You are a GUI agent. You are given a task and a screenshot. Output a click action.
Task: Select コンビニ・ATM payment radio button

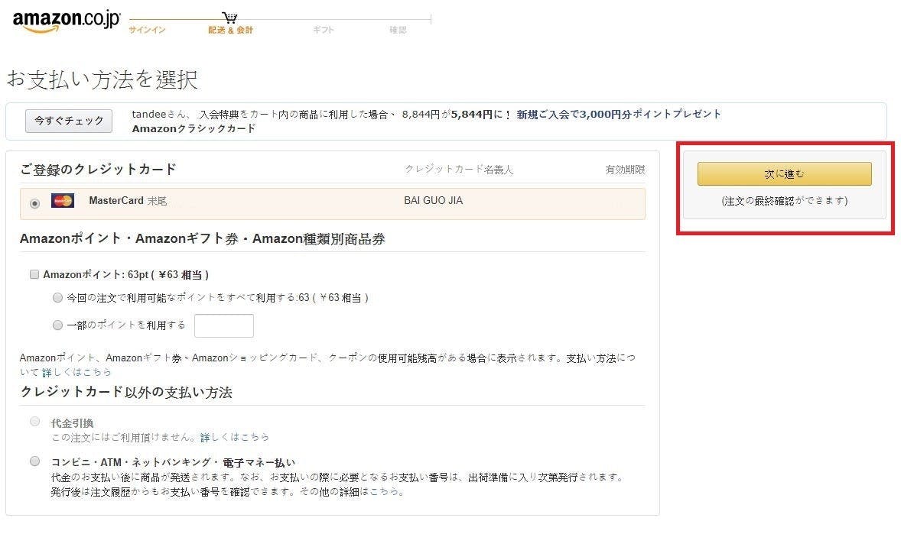[x=35, y=461]
